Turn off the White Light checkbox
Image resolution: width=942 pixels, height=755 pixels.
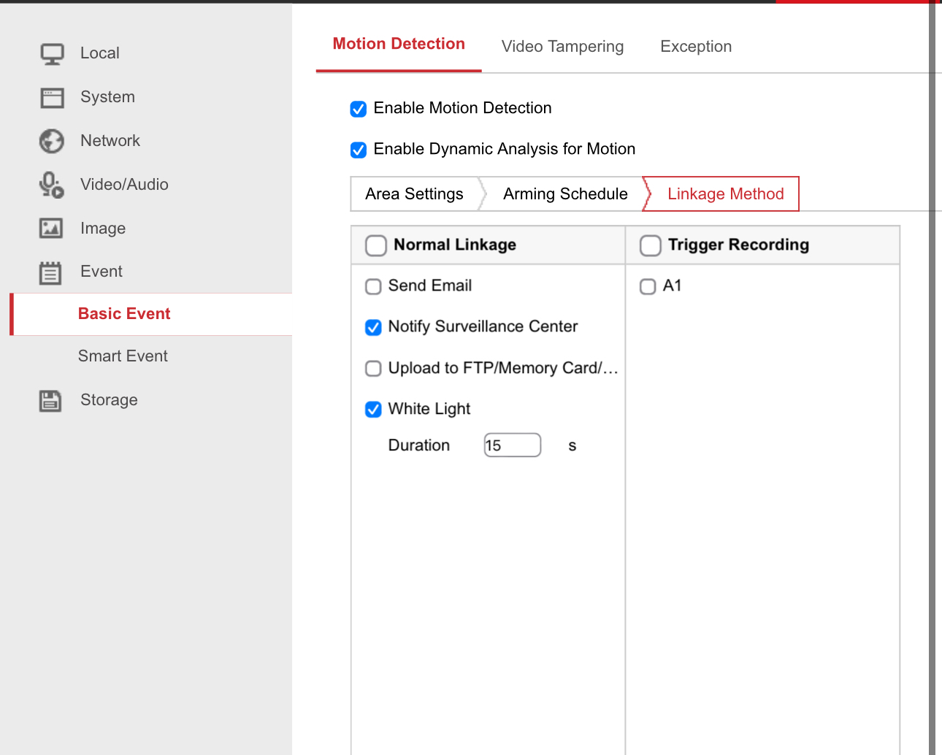click(373, 410)
